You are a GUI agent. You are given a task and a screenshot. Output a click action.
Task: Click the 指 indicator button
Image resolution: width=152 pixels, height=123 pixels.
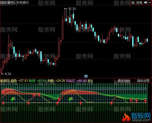coord(133,3)
